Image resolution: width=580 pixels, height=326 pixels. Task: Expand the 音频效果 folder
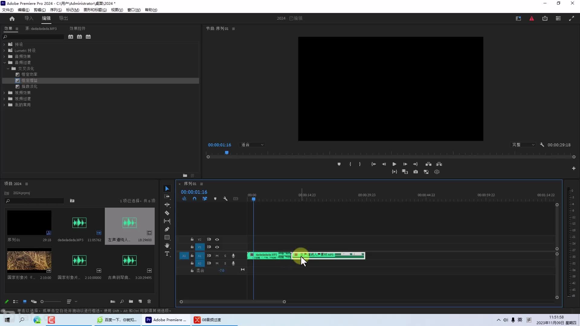pos(4,56)
